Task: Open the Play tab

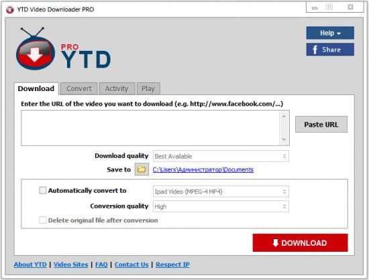Action: pos(148,88)
